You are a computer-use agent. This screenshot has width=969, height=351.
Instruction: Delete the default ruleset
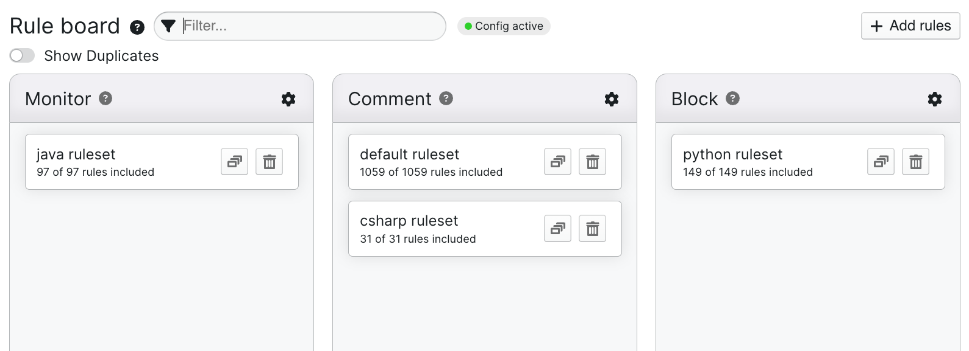592,162
